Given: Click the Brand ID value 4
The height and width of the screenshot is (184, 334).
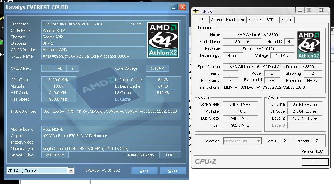Looking at the screenshot, I should pos(289,42).
